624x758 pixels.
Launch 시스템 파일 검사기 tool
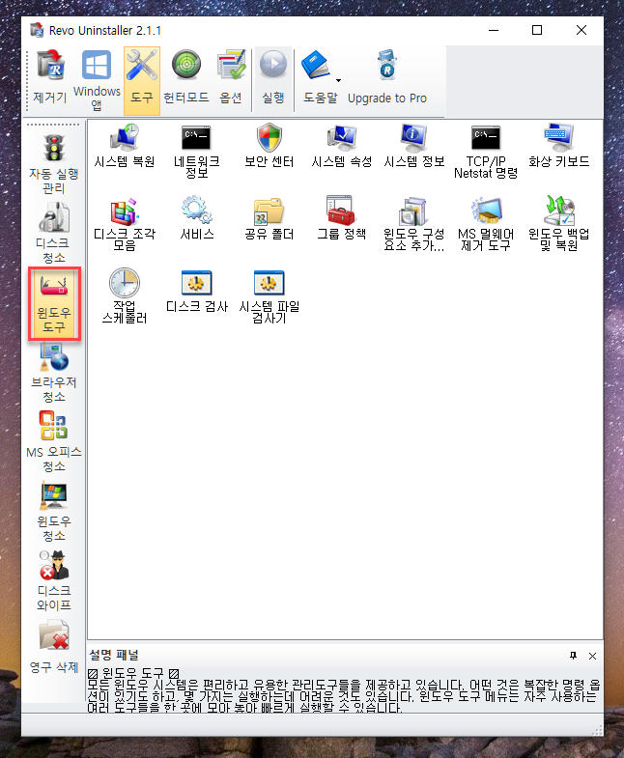coord(269,295)
